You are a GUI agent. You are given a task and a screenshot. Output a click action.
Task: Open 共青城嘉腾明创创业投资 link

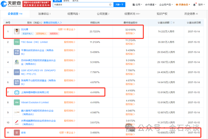(38, 123)
